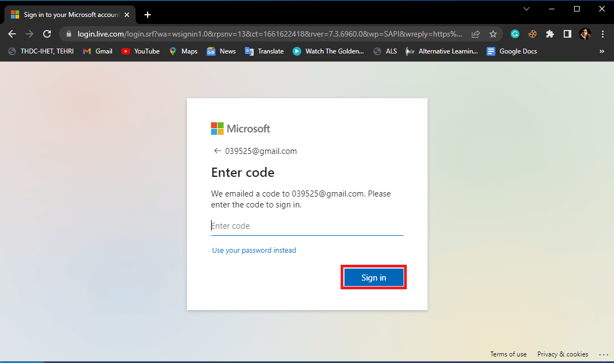Open Google Docs bookmark
614x363 pixels.
(512, 51)
